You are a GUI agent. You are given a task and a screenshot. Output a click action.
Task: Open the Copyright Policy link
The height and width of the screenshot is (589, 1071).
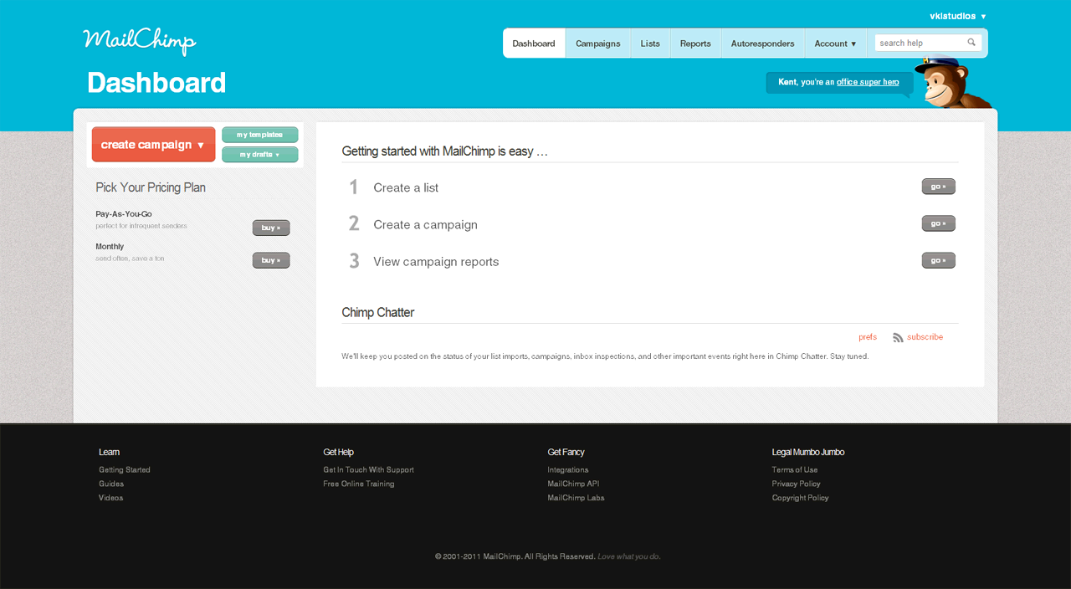pos(801,498)
